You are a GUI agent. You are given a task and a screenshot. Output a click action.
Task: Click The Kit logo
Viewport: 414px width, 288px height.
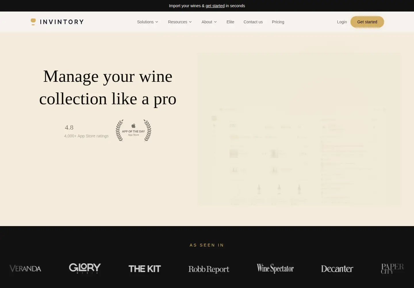pyautogui.click(x=145, y=269)
